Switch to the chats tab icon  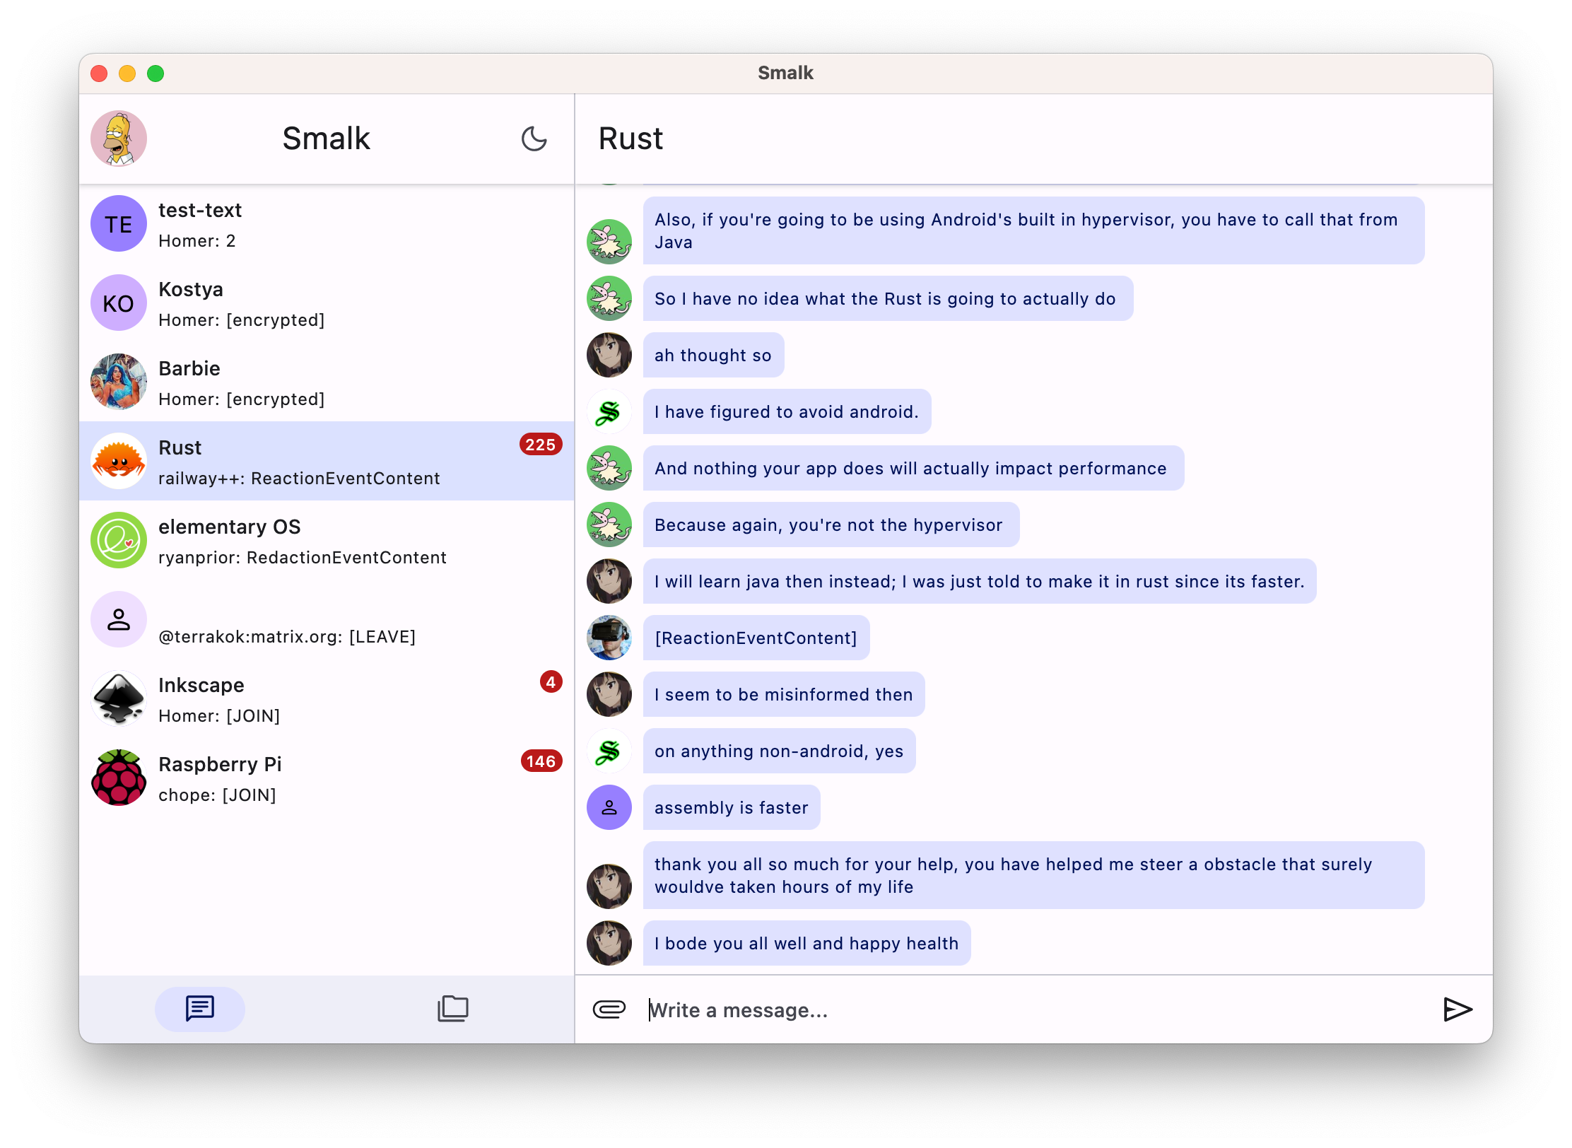pos(200,1009)
